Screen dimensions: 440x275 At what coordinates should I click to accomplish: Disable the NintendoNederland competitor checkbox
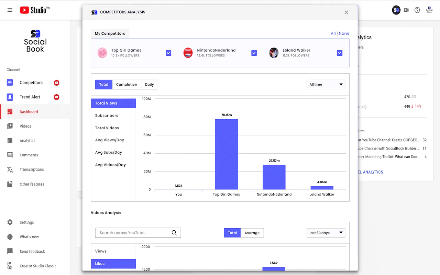(x=254, y=53)
